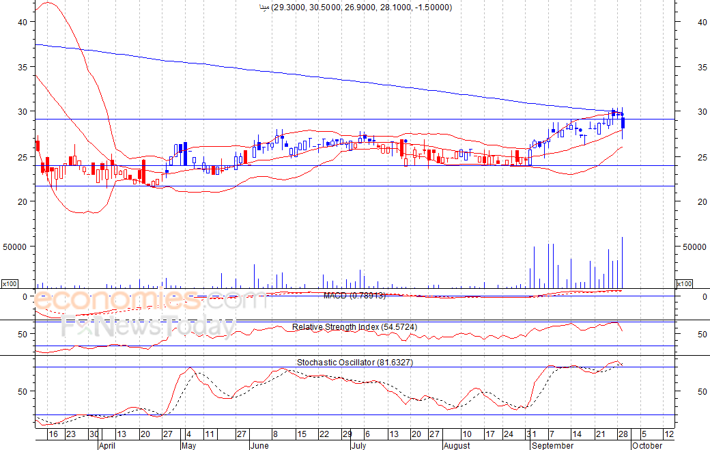710x450 pixels.
Task: Click the right axis 35 price label
Action: tap(702, 67)
